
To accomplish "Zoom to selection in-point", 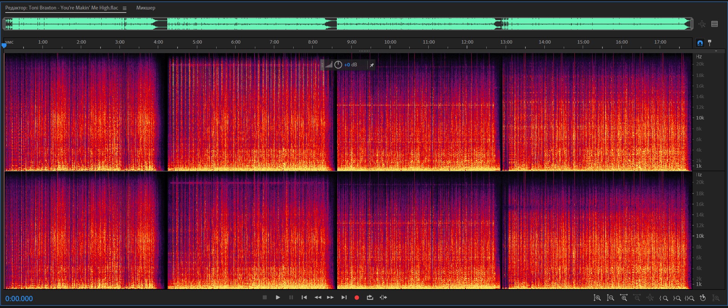I will click(x=664, y=298).
